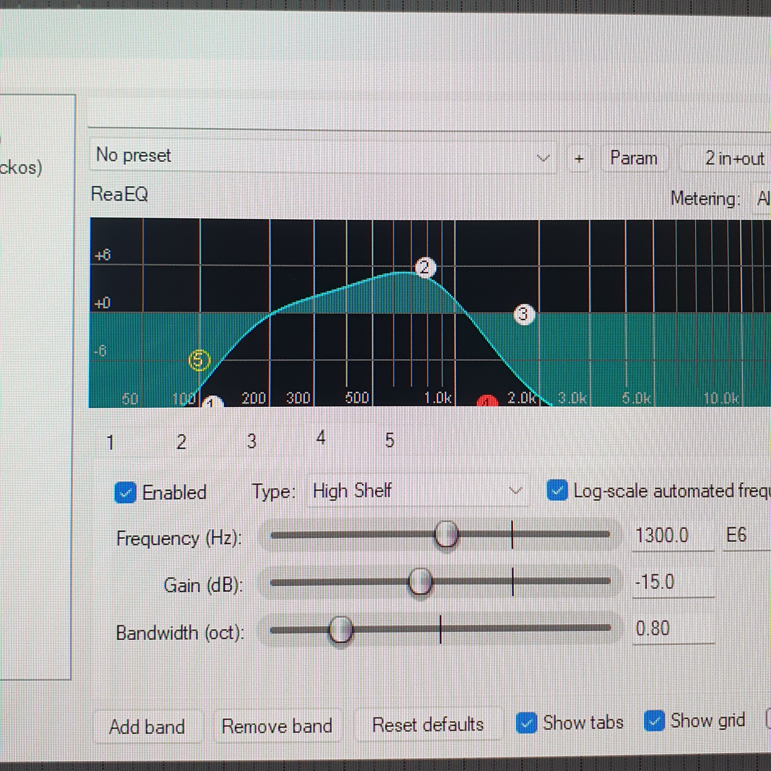Toggle the band Enabled checkbox
This screenshot has height=771, width=771.
click(x=125, y=493)
